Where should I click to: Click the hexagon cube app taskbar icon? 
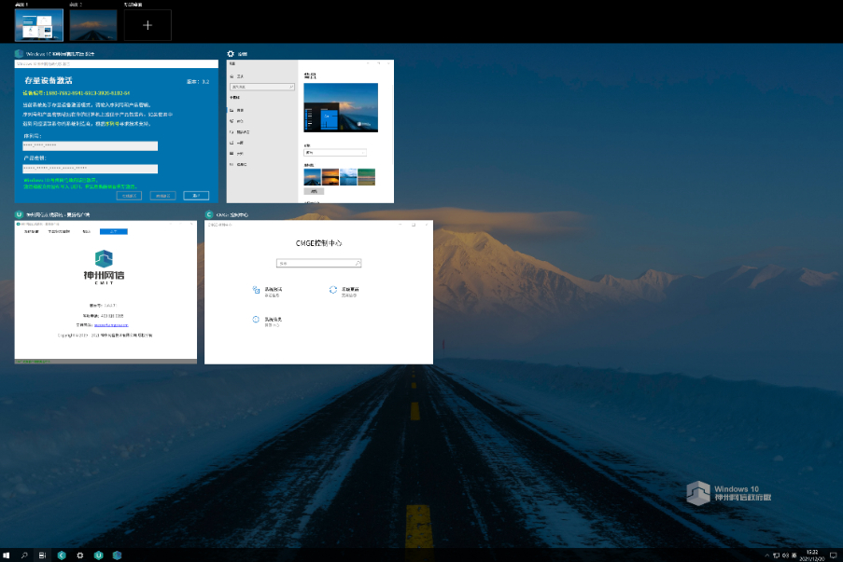pyautogui.click(x=117, y=555)
